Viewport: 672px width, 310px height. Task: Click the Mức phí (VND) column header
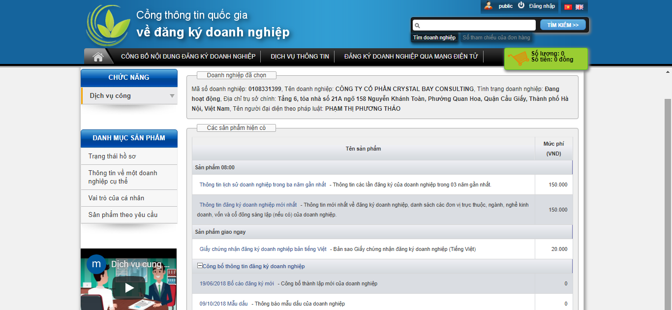(554, 149)
